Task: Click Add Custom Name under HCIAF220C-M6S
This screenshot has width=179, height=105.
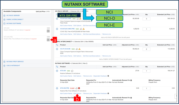Action: (66, 26)
